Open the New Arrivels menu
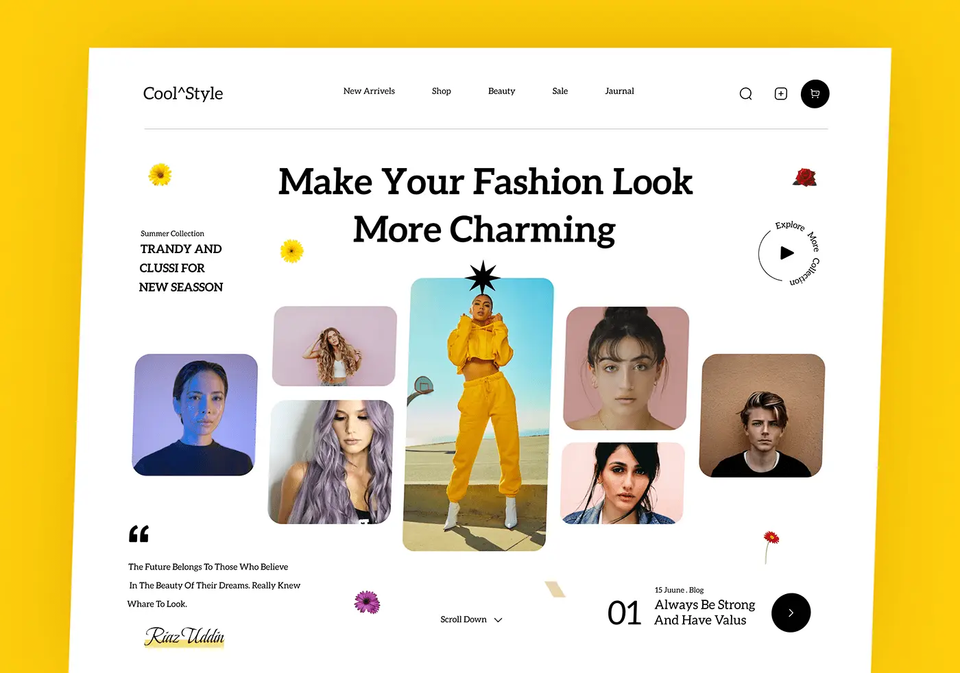 pos(369,91)
